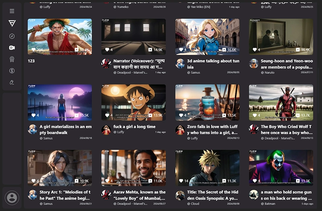Open the couple in mirror thumbnail
This screenshot has width=322, height=211.
tap(281, 37)
